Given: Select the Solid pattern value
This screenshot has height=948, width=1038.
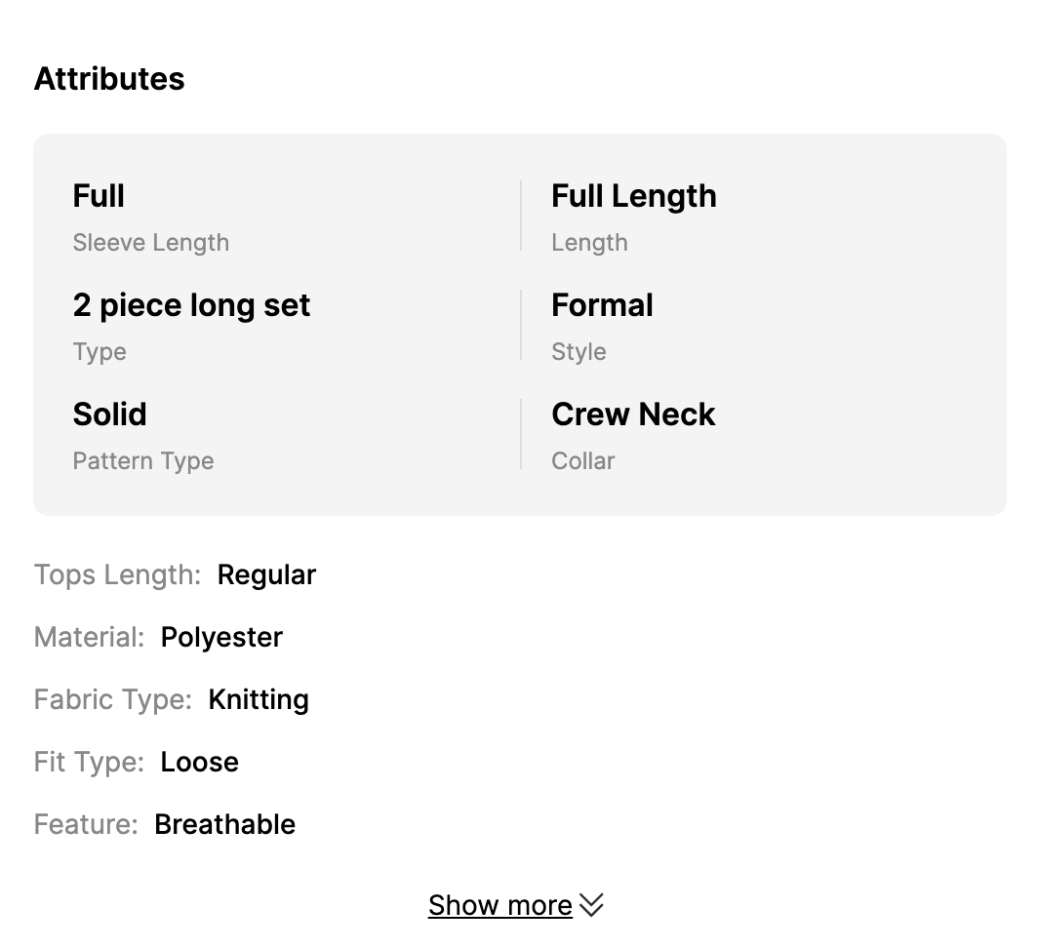Looking at the screenshot, I should (109, 415).
